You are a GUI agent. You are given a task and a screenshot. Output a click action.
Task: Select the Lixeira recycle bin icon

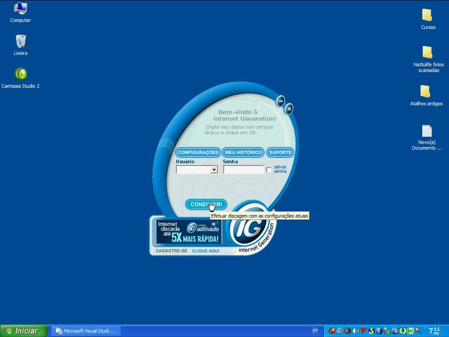tap(20, 45)
